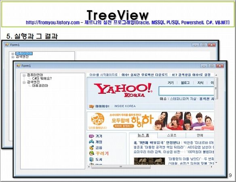236x182 pixels.
Task: Click the 요미우리 하라 감독, 이승엽 비판 headline
Action: click(x=159, y=152)
